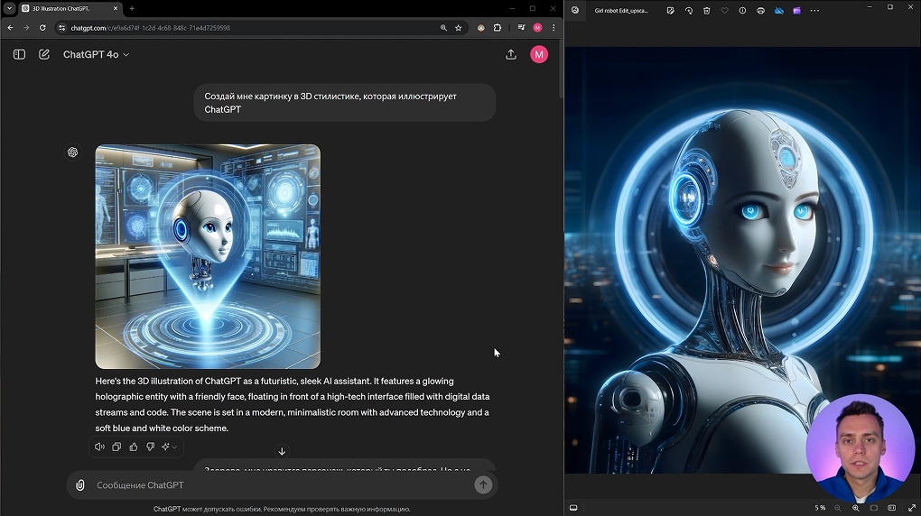
Task: Open a new browser tab
Action: 132,9
